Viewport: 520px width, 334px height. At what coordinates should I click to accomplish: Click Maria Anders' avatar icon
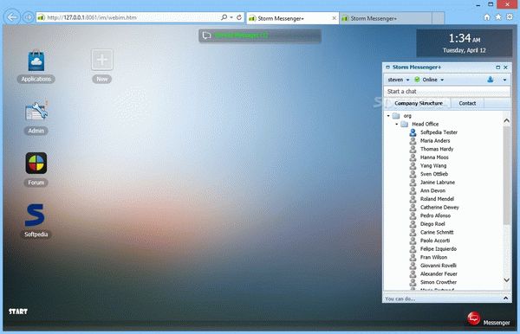413,141
